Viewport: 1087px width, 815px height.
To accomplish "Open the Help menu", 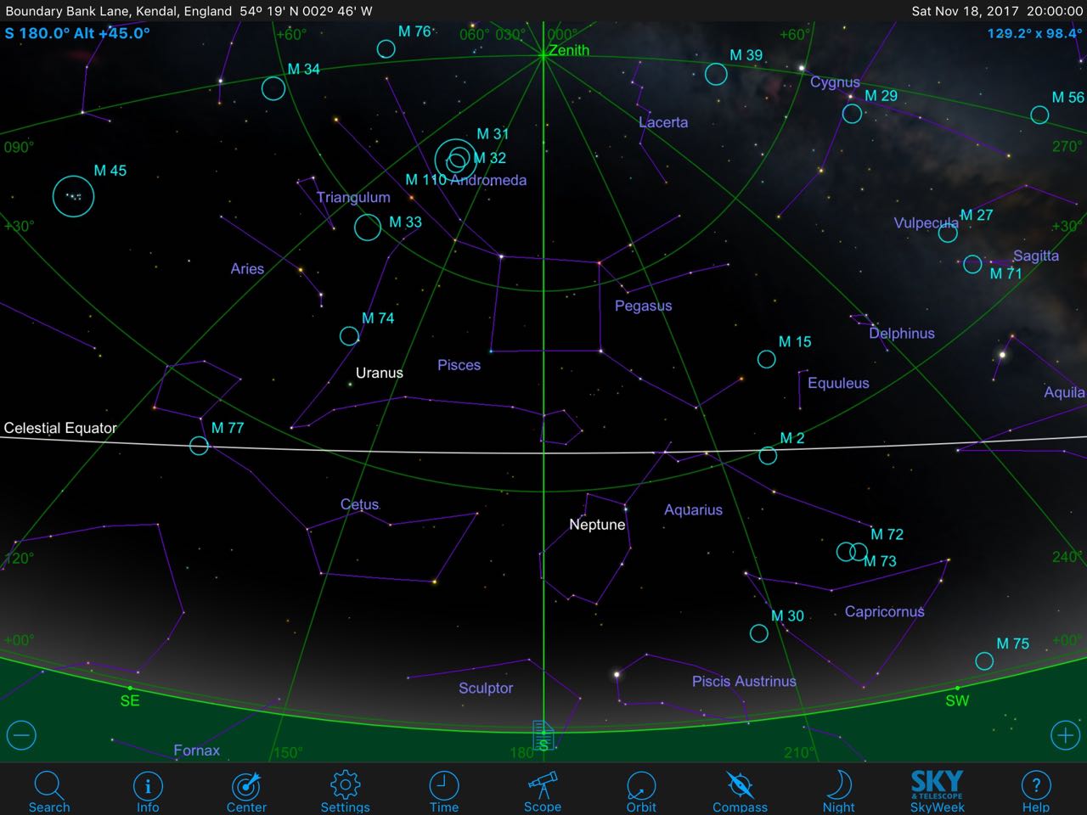I will pyautogui.click(x=1035, y=790).
